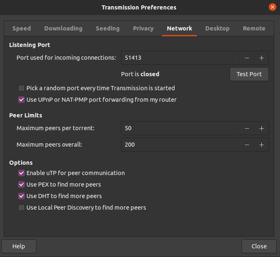Image resolution: width=280 pixels, height=257 pixels.
Task: Decrease the incoming connections port number
Action: (247, 58)
